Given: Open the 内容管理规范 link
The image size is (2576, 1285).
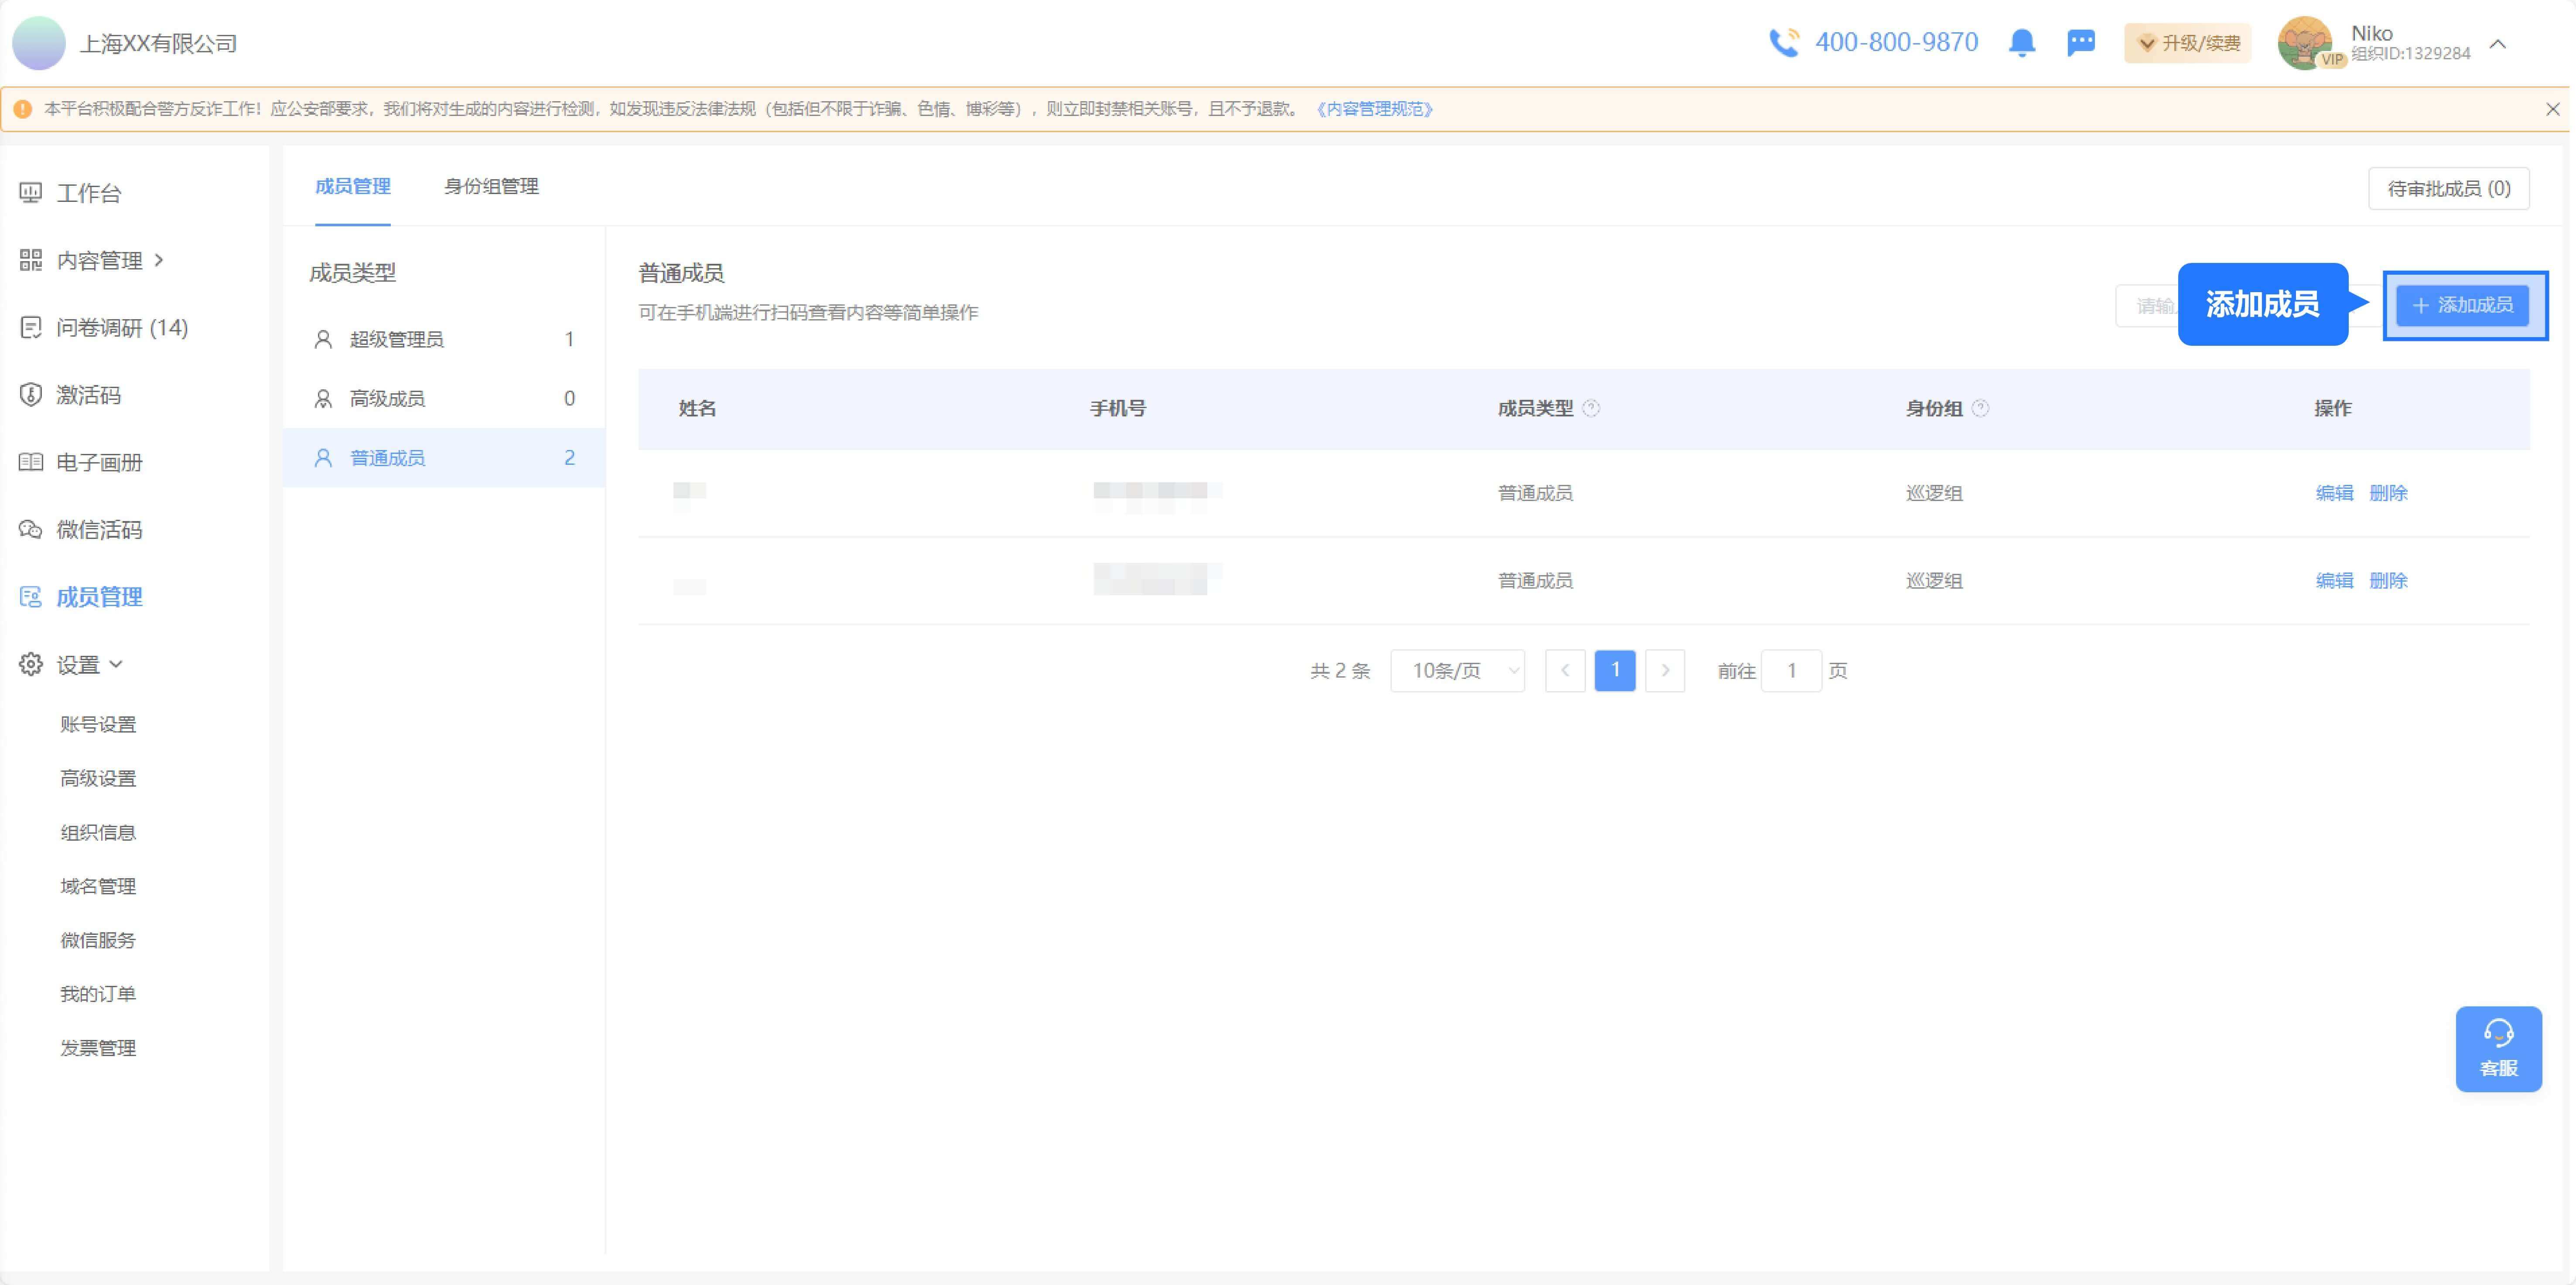Looking at the screenshot, I should click(x=1374, y=109).
